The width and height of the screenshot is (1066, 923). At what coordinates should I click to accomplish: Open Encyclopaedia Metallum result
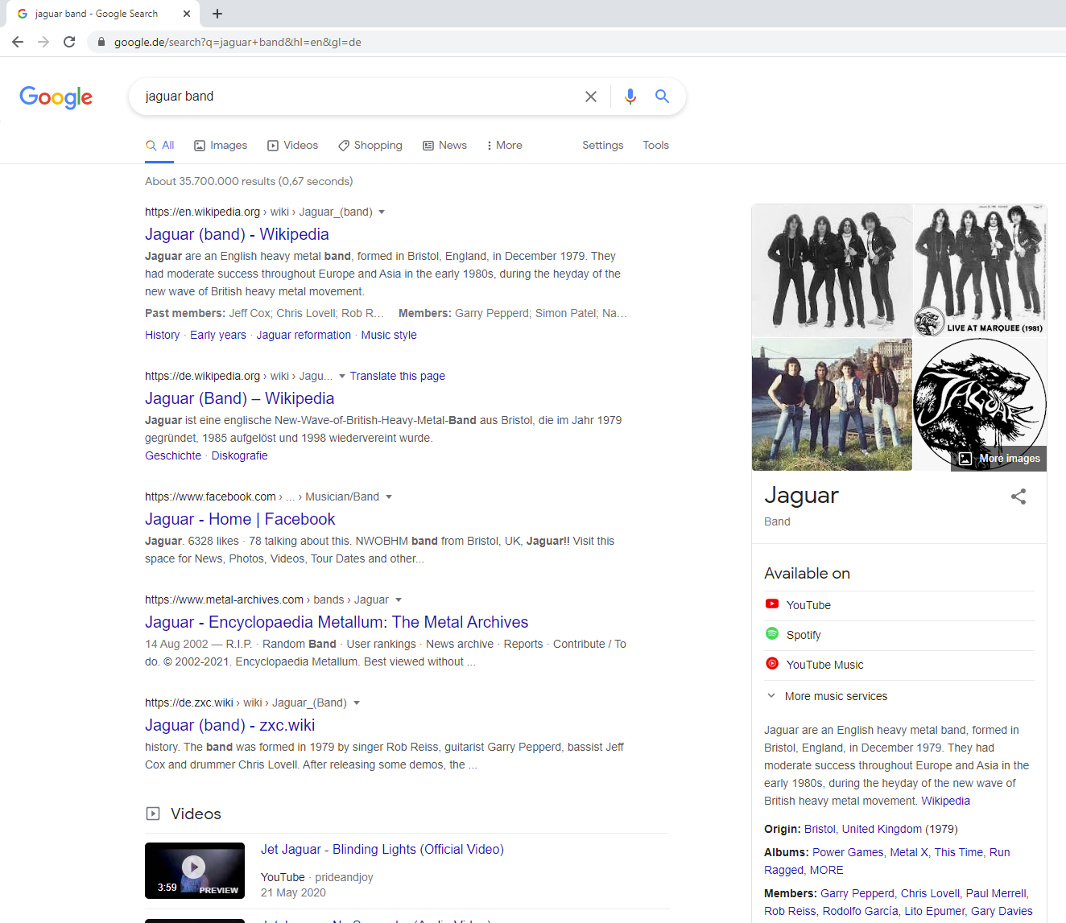pyautogui.click(x=337, y=622)
